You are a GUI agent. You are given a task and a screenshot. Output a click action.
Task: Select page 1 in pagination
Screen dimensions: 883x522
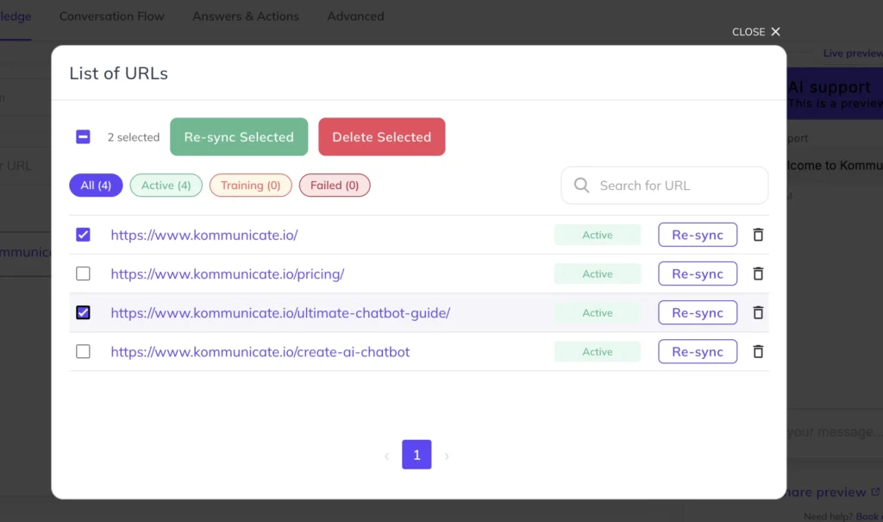416,455
